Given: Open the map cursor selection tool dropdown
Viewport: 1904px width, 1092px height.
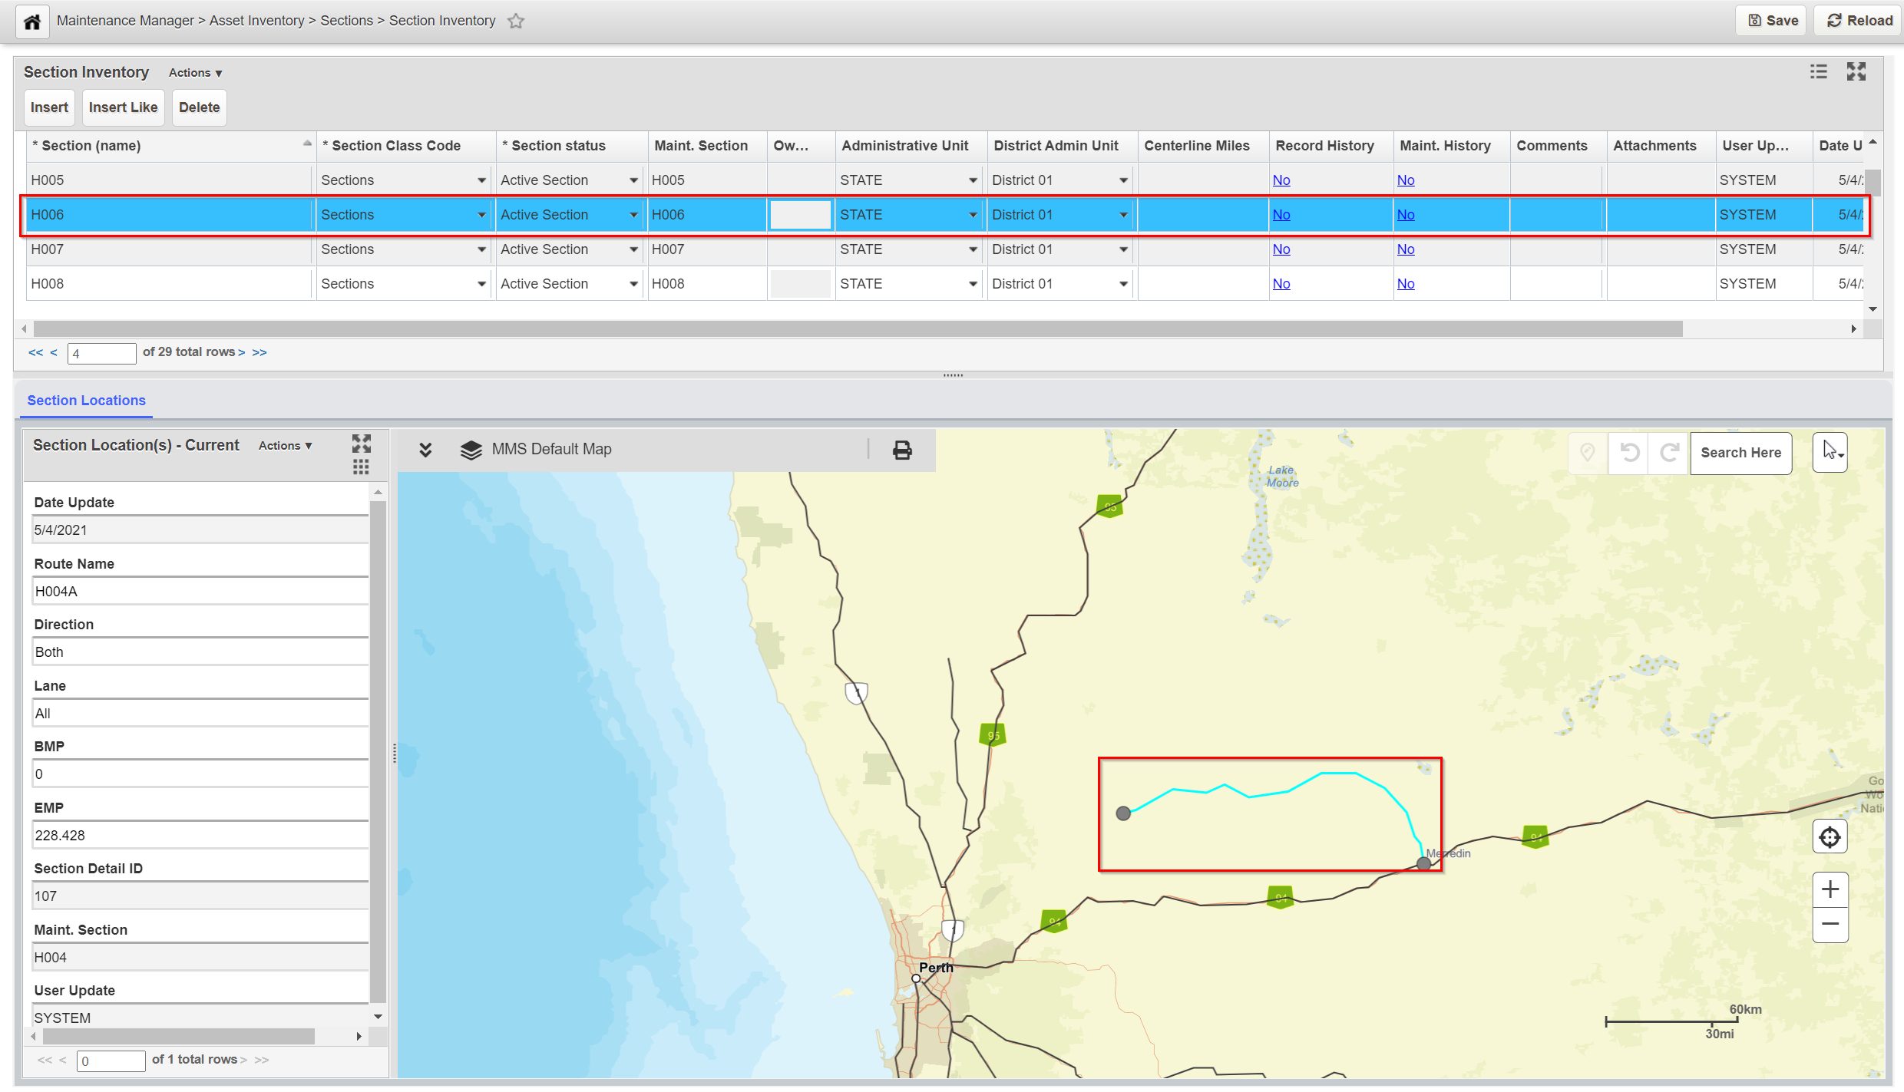Looking at the screenshot, I should point(1831,452).
